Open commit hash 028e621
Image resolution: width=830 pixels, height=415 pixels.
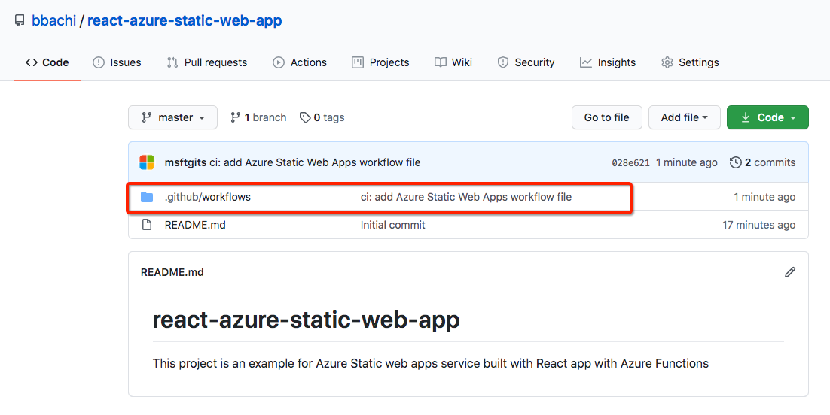pos(630,163)
